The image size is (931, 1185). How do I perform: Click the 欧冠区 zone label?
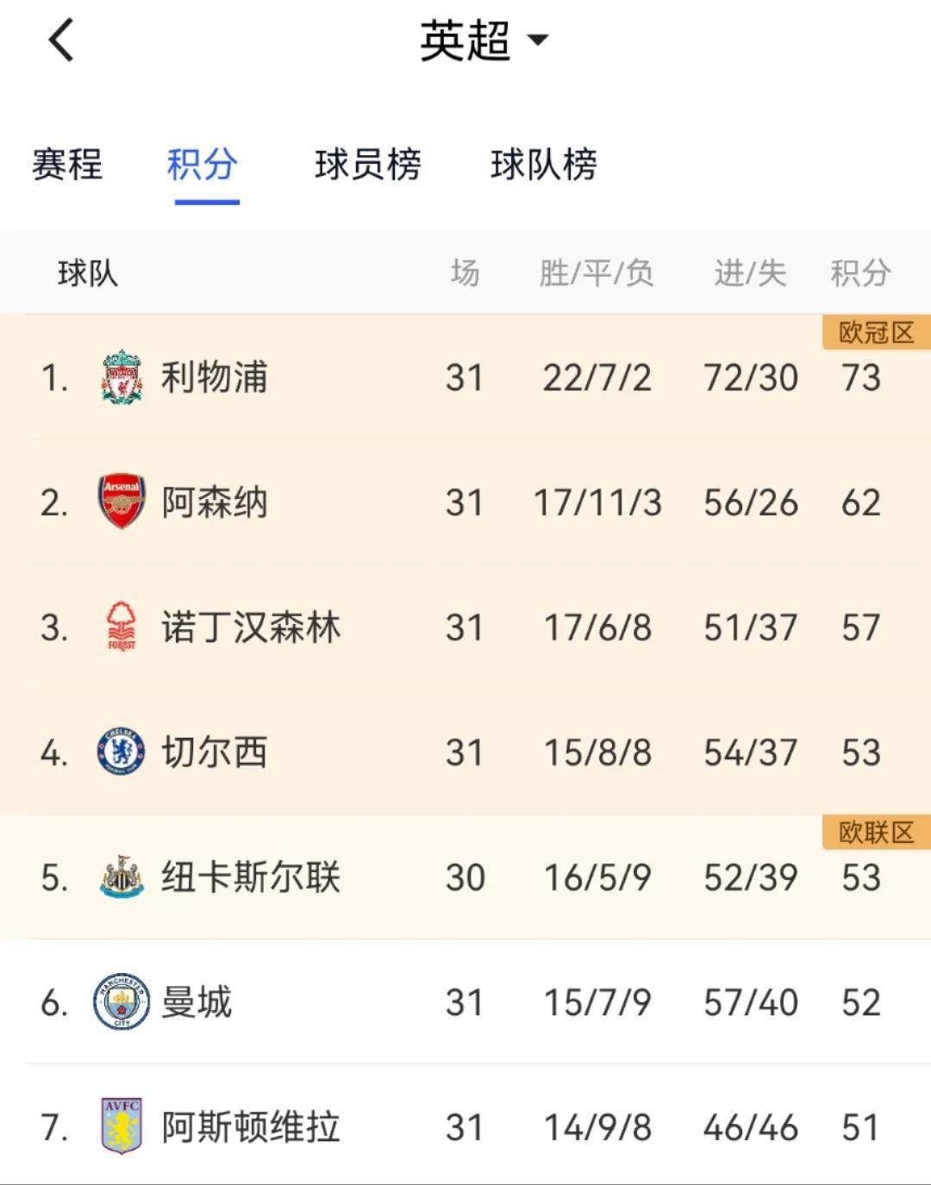[x=877, y=333]
